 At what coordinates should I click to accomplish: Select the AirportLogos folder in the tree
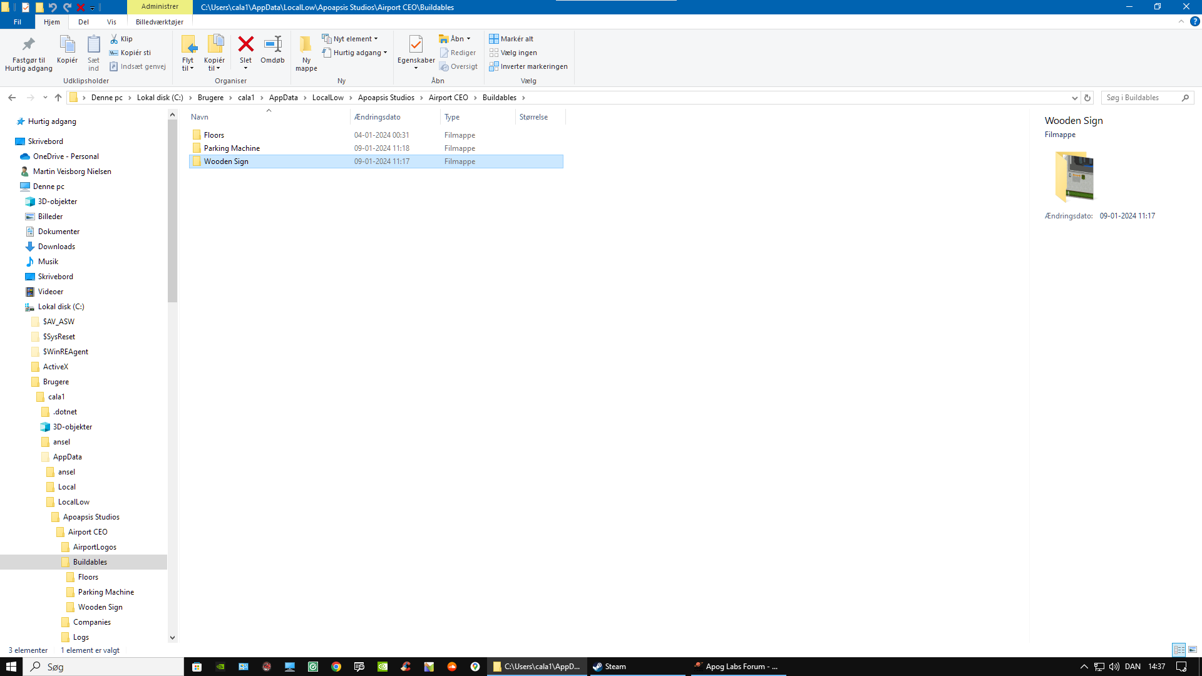click(x=95, y=547)
